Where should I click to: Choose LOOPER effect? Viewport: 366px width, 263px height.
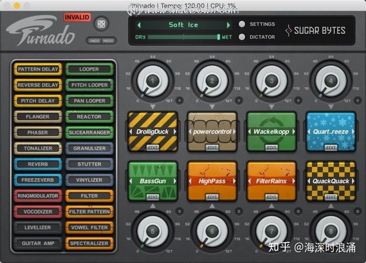pos(89,69)
